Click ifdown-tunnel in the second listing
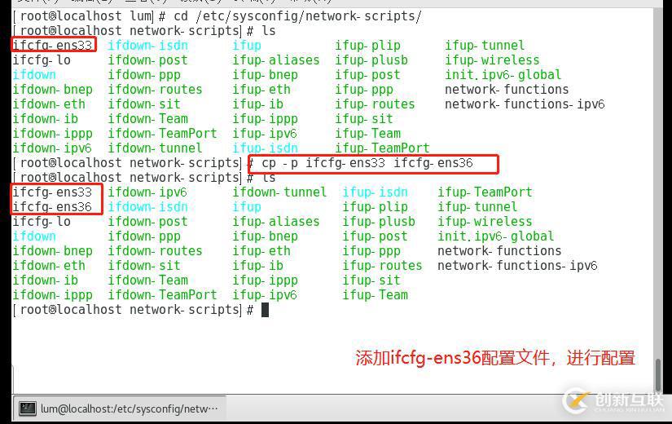The height and width of the screenshot is (424, 672). [279, 192]
